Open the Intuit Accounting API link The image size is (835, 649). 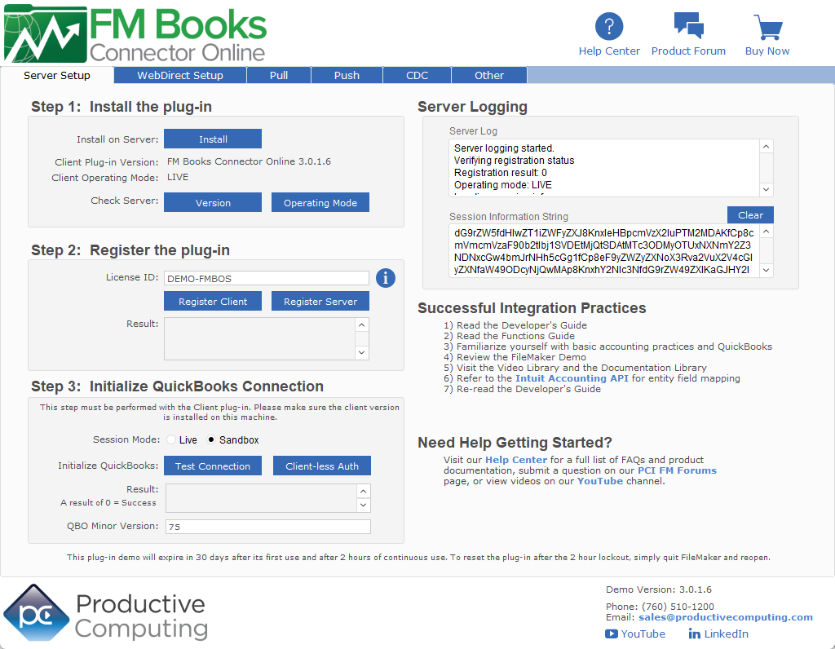[x=572, y=378]
